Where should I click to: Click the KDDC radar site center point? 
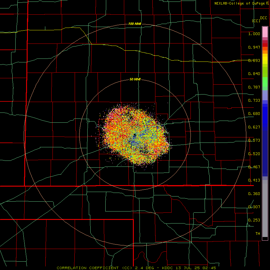[x=135, y=135]
